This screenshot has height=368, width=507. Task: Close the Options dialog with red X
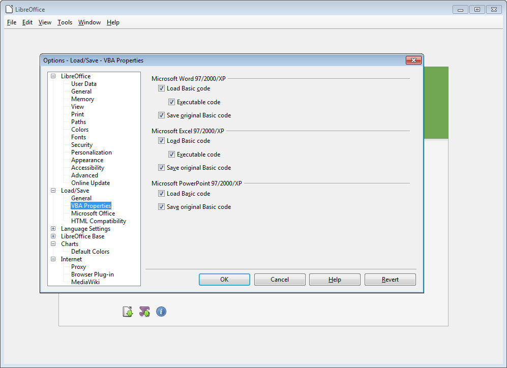(413, 60)
